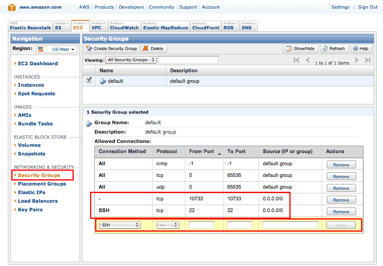Viewport: 383px width, 266px height.
Task: Open Settings link
Action: (340, 7)
